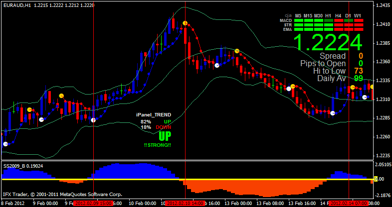
Task: Select the green 99 Daily Av value
Action: coord(359,78)
